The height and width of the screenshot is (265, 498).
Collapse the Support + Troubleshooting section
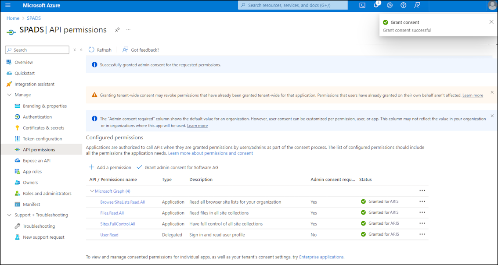click(9, 215)
